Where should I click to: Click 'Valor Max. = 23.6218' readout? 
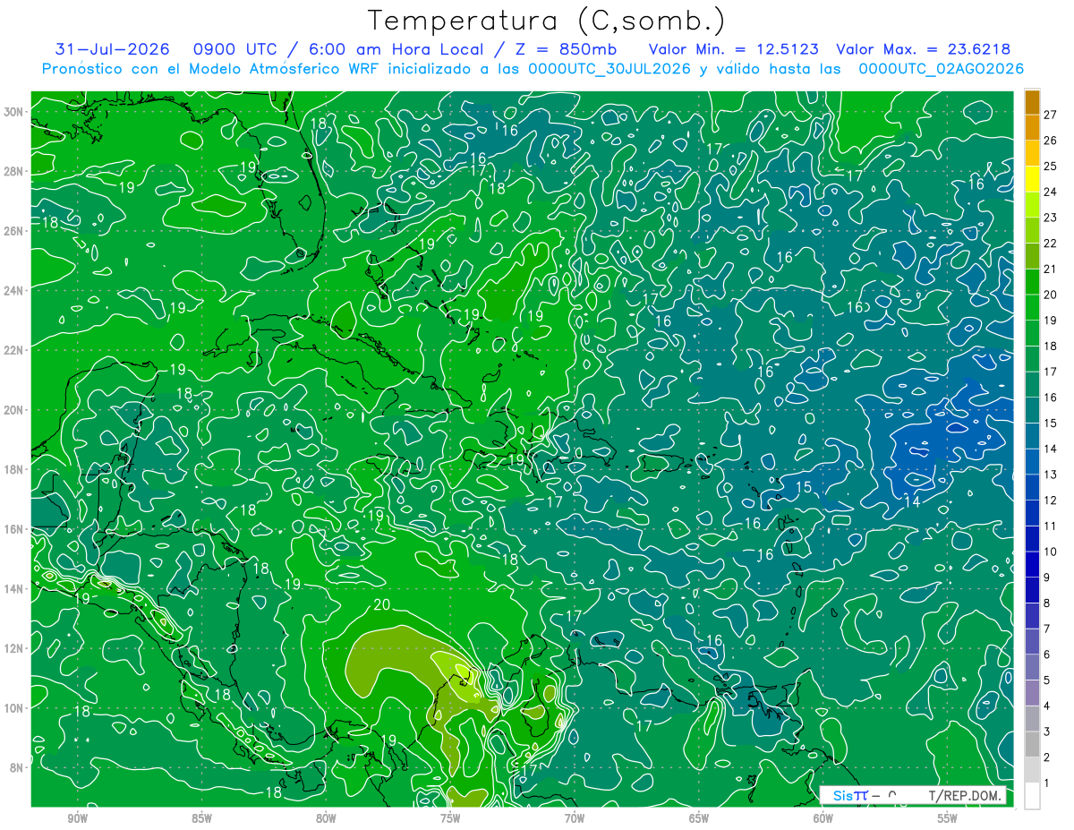tap(924, 49)
